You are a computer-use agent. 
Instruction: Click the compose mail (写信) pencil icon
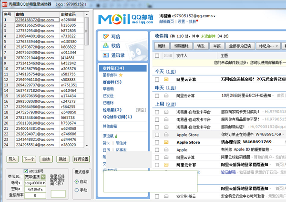click(x=106, y=36)
